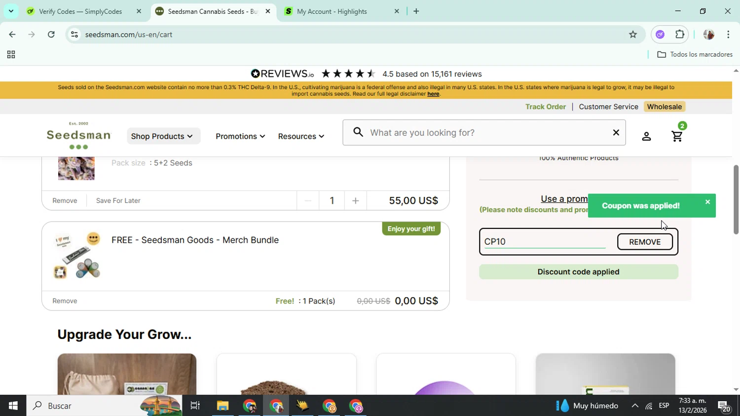This screenshot has height=416, width=740.
Task: Open network wifi tray icon
Action: pyautogui.click(x=649, y=406)
